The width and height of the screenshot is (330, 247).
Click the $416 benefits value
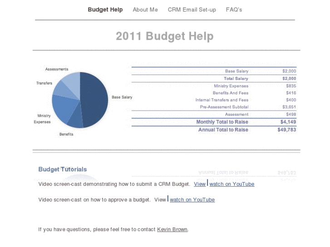[291, 93]
